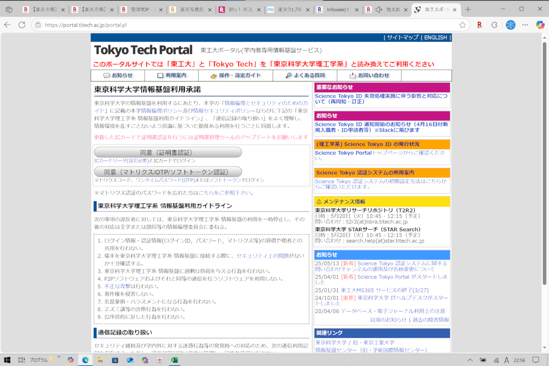Open Science Tokyo ID 失効処理 notice link
The height and width of the screenshot is (366, 549).
tap(381, 99)
